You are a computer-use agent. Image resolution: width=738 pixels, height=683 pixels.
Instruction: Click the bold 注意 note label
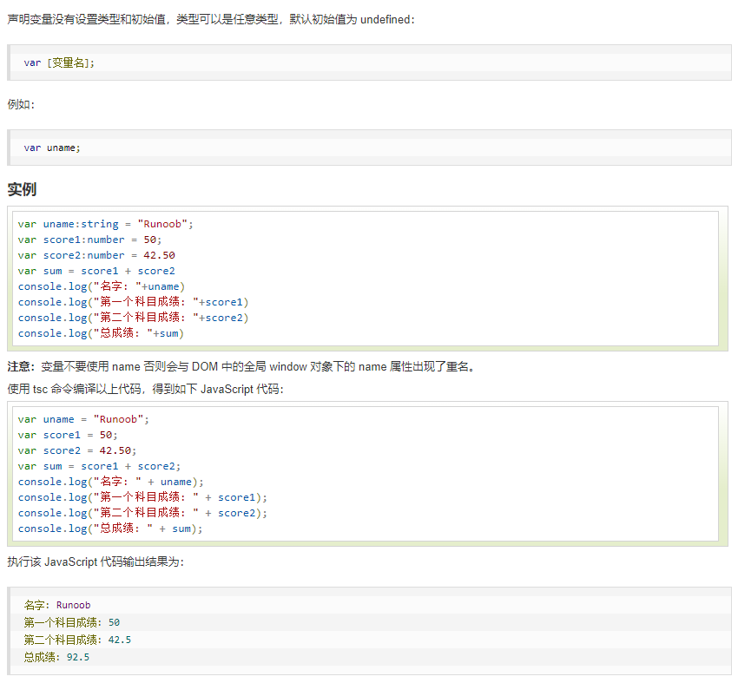(x=21, y=366)
